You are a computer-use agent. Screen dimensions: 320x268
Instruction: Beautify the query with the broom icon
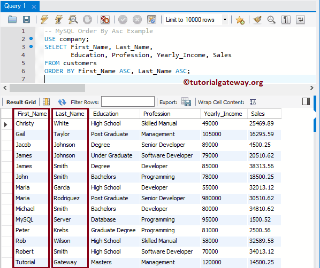pyautogui.click(x=257, y=20)
